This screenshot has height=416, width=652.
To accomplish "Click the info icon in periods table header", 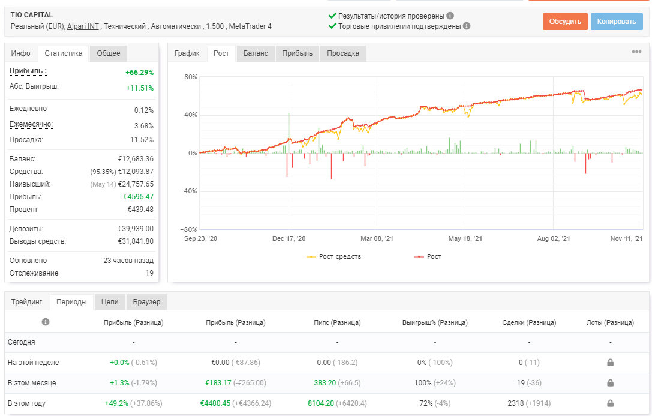I will 46,322.
